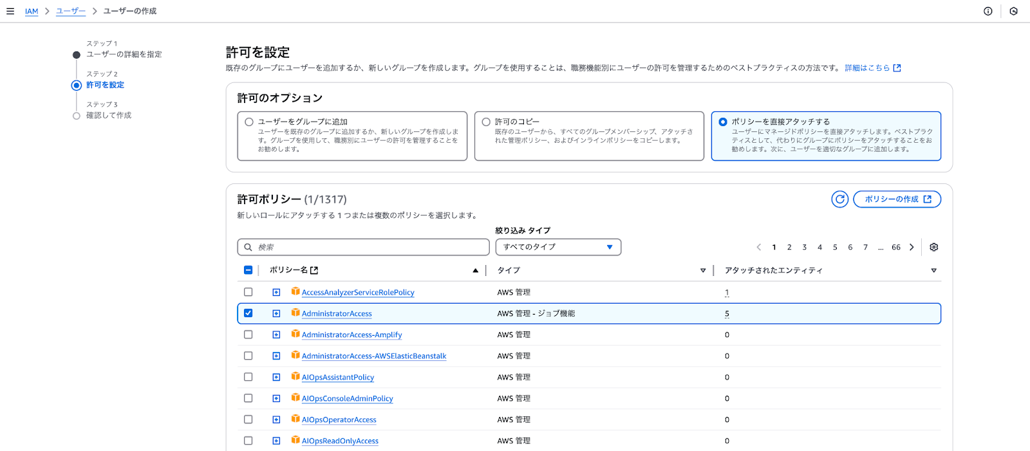Screen dimensions: 1030x451
Task: Click the AIOpsOperatorAccess cube icon
Action: coord(295,419)
